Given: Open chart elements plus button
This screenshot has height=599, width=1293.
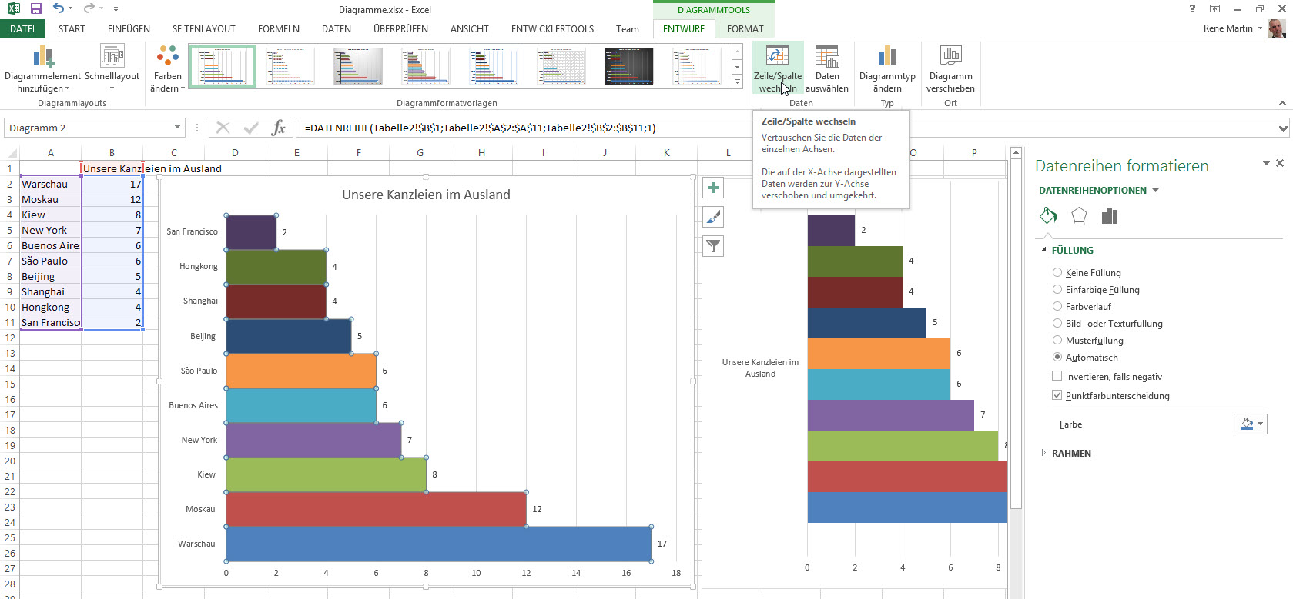Looking at the screenshot, I should coord(714,188).
